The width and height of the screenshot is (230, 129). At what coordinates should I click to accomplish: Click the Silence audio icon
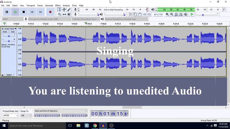[149, 14]
